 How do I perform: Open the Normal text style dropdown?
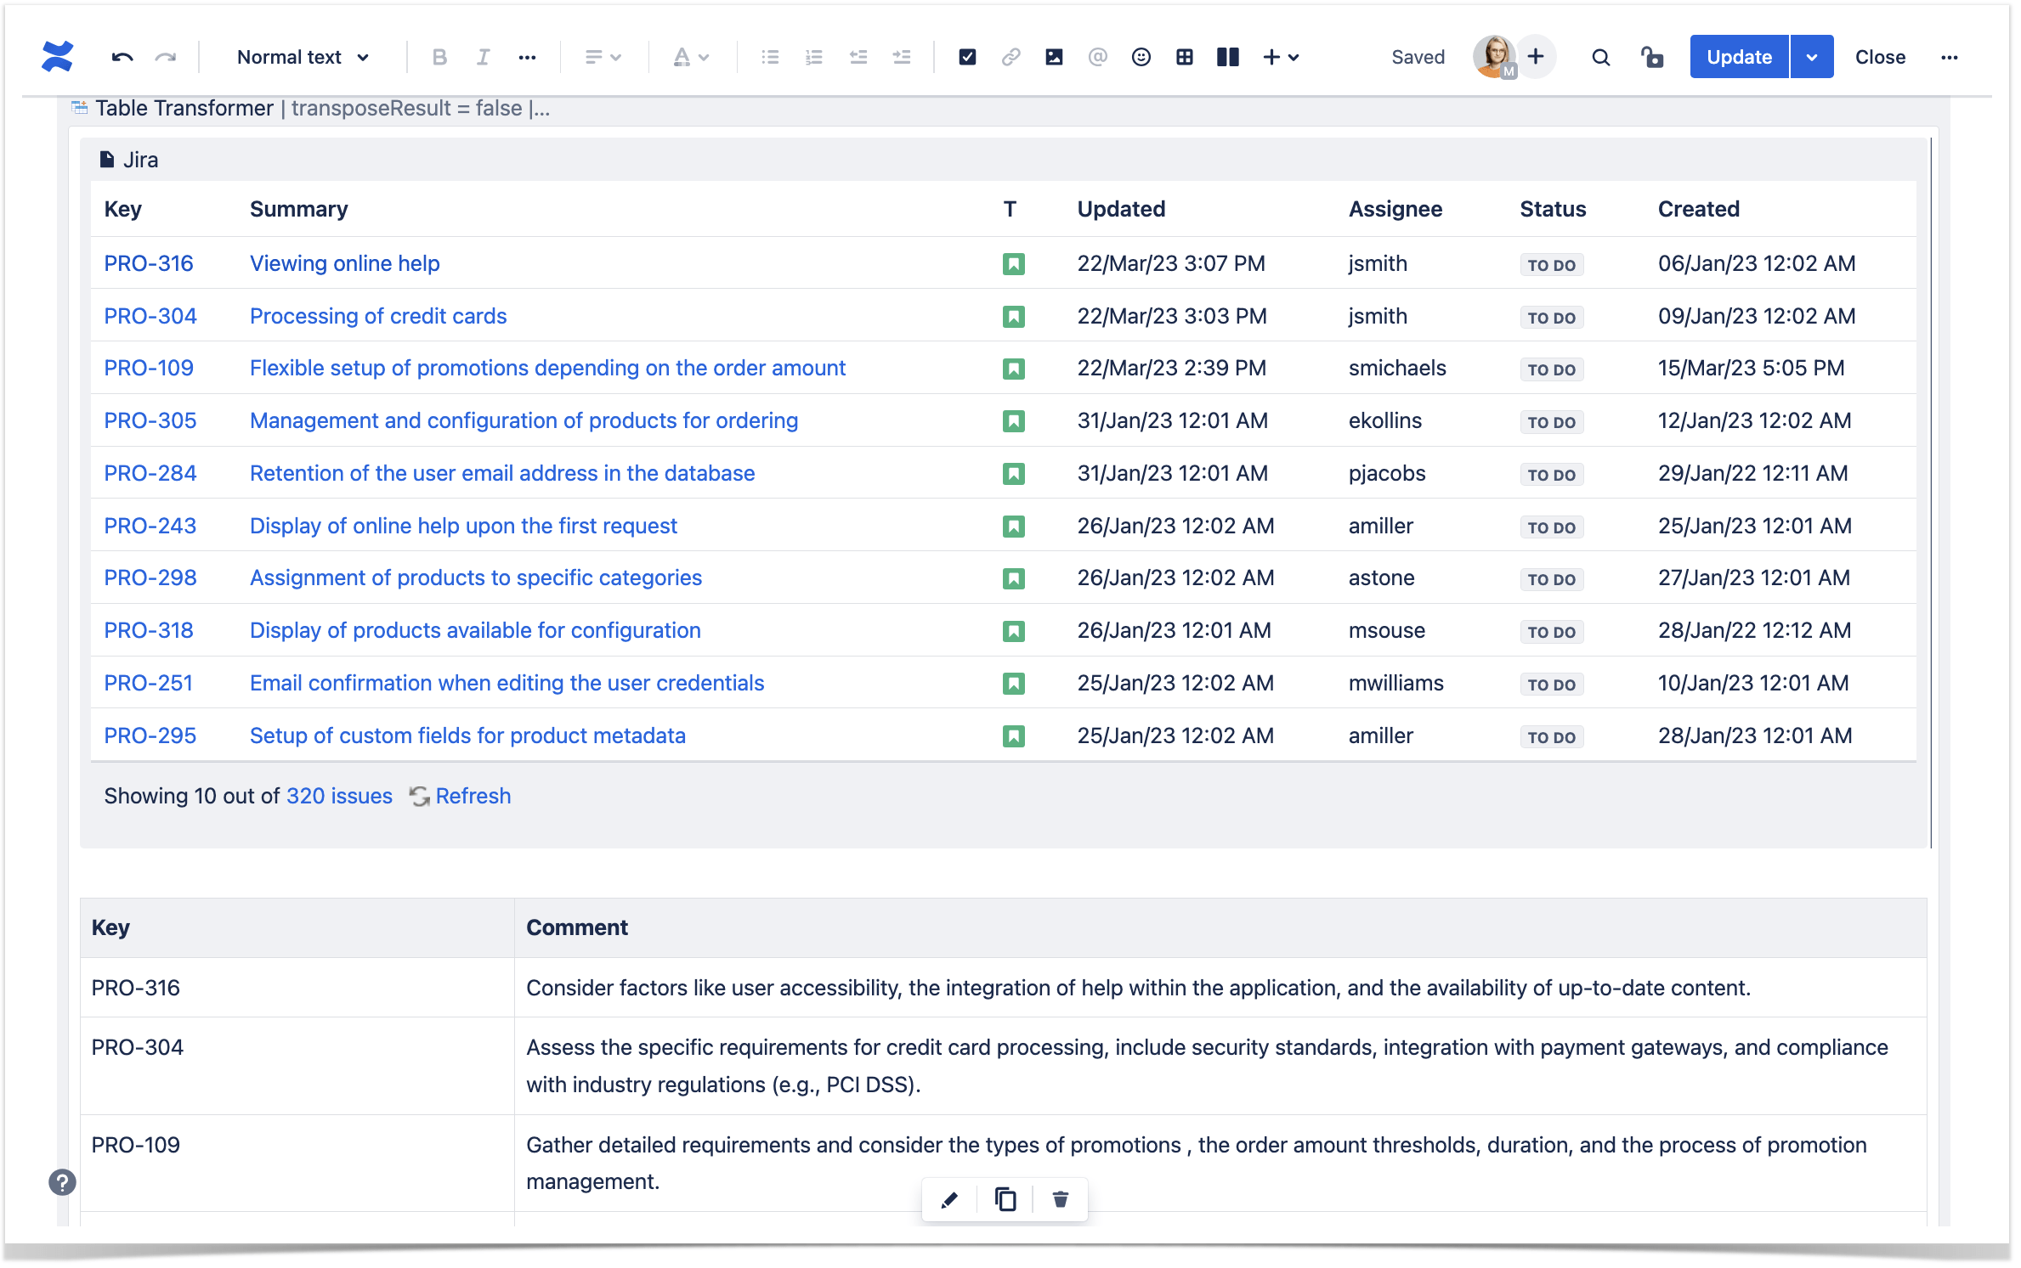click(303, 57)
